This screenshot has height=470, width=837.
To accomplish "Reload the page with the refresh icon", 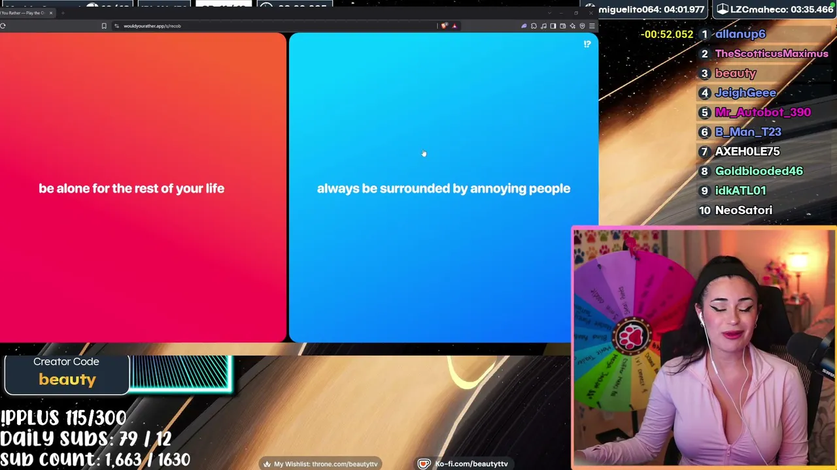I will pyautogui.click(x=3, y=26).
